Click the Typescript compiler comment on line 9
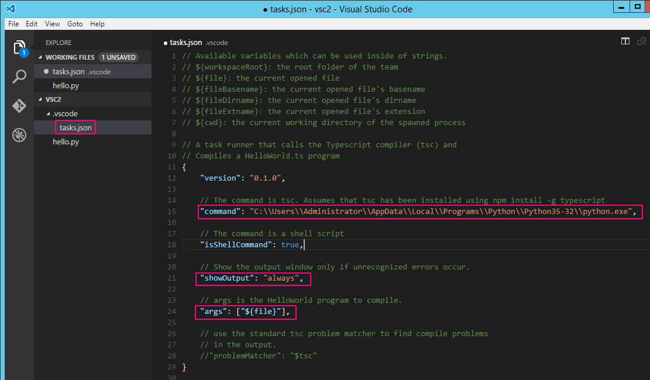The height and width of the screenshot is (380, 650). pos(319,144)
